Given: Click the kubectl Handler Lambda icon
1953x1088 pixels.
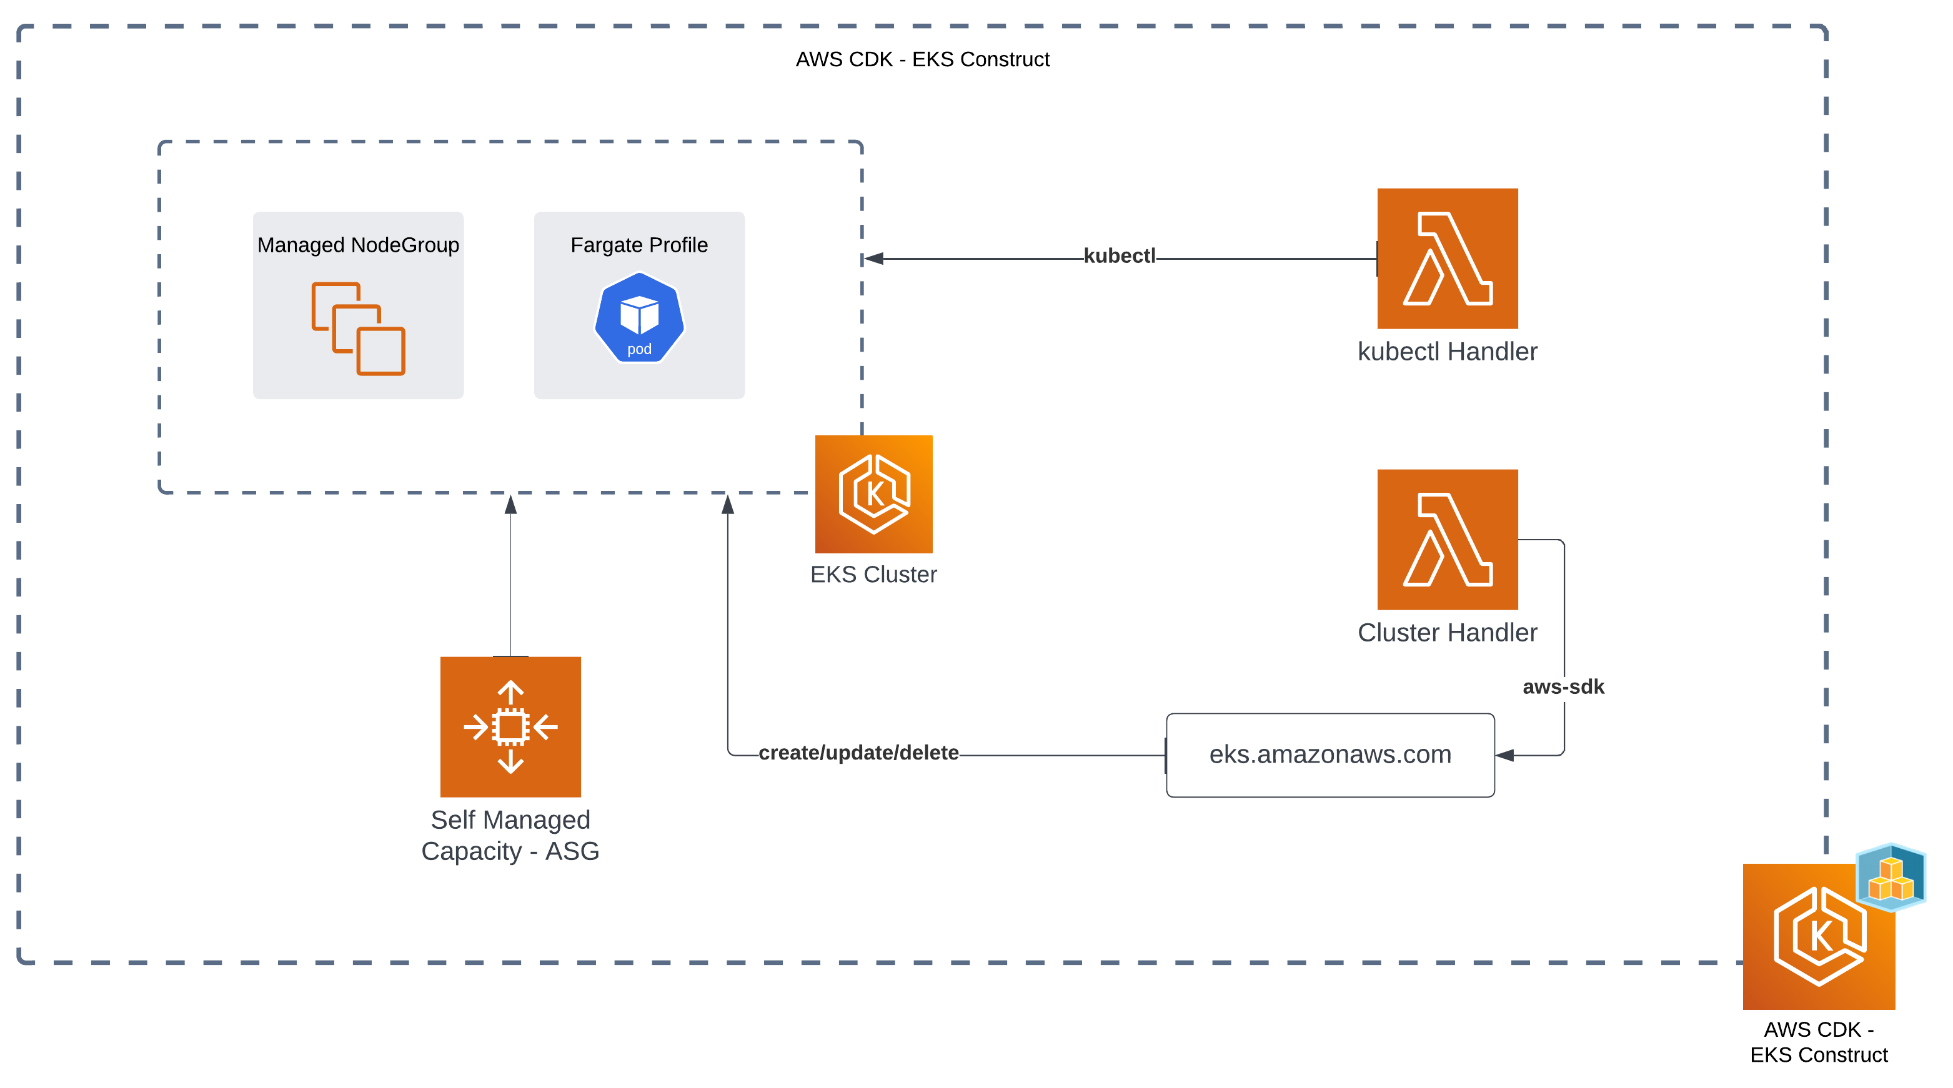Looking at the screenshot, I should click(x=1446, y=259).
